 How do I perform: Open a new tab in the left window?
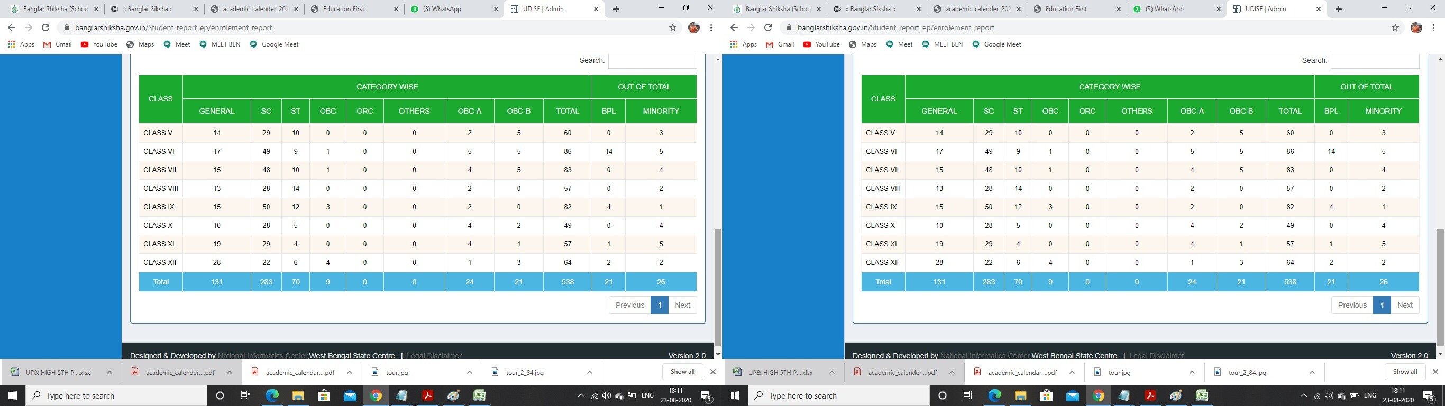616,9
